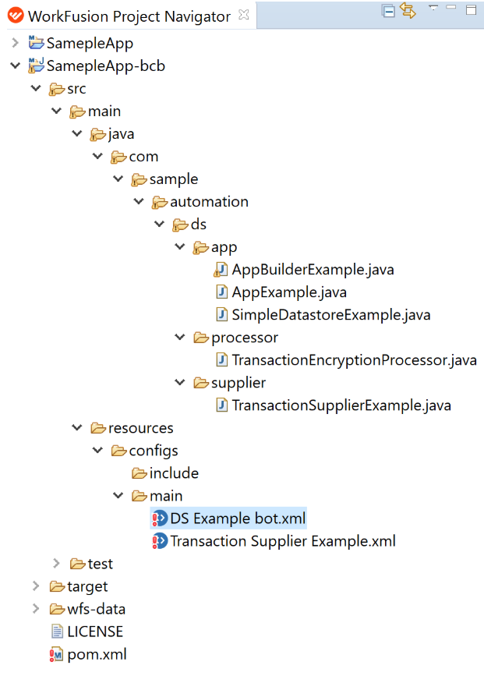The width and height of the screenshot is (484, 676).
Task: Click the include folder icon
Action: [140, 473]
